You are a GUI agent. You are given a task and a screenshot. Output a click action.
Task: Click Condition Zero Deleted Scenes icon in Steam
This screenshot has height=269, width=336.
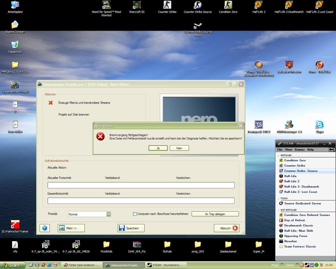pos(281,215)
